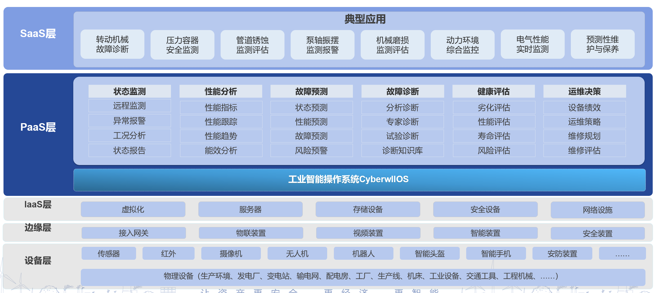This screenshot has height=293, width=657.
Task: Click the 无人机 device box
Action: pos(297,254)
